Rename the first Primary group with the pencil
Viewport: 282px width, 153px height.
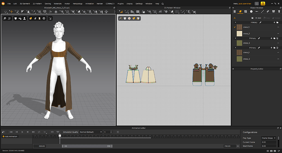(x=260, y=22)
